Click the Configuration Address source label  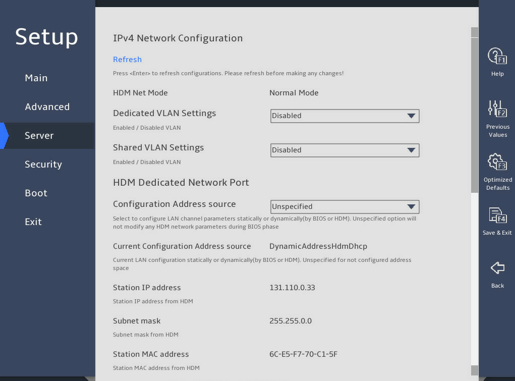pos(175,204)
